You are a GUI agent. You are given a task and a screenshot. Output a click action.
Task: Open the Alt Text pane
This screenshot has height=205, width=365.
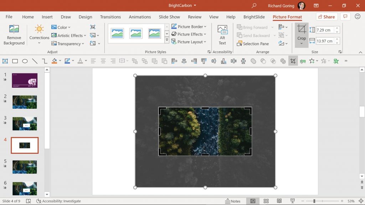[222, 34]
